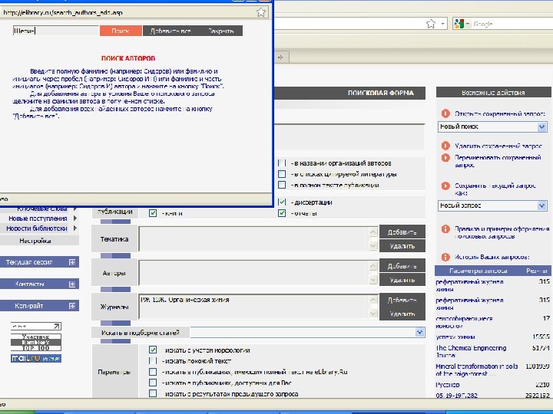
Task: Bookmark star in popup address bar
Action: (x=261, y=13)
